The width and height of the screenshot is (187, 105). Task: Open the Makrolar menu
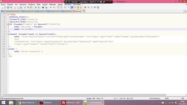[53, 5]
